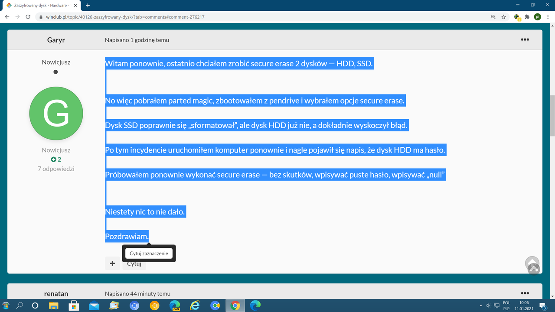Click the 'Niestety nic to nie dało.' line
Viewport: 555px width, 312px height.
(x=145, y=212)
